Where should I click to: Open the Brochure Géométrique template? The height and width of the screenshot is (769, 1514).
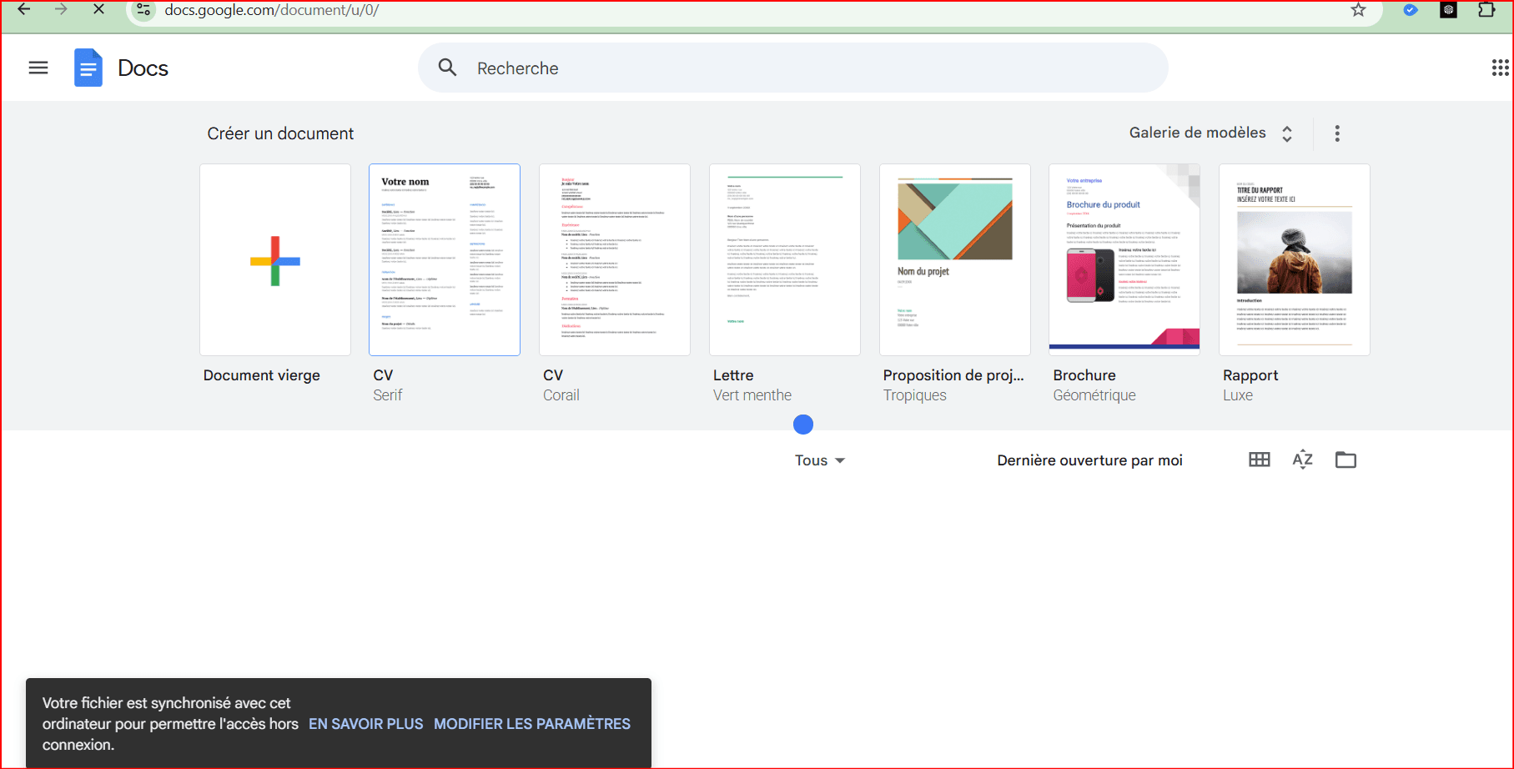1124,260
